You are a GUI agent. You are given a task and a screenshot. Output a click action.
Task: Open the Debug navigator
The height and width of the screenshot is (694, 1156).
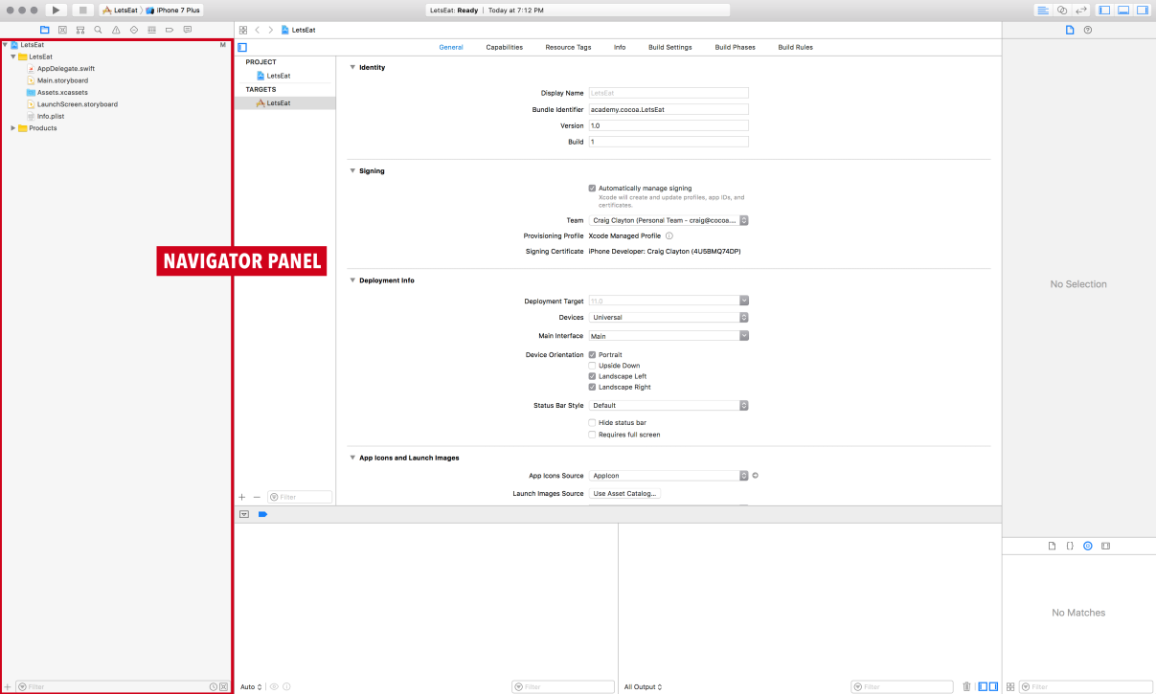pyautogui.click(x=151, y=30)
